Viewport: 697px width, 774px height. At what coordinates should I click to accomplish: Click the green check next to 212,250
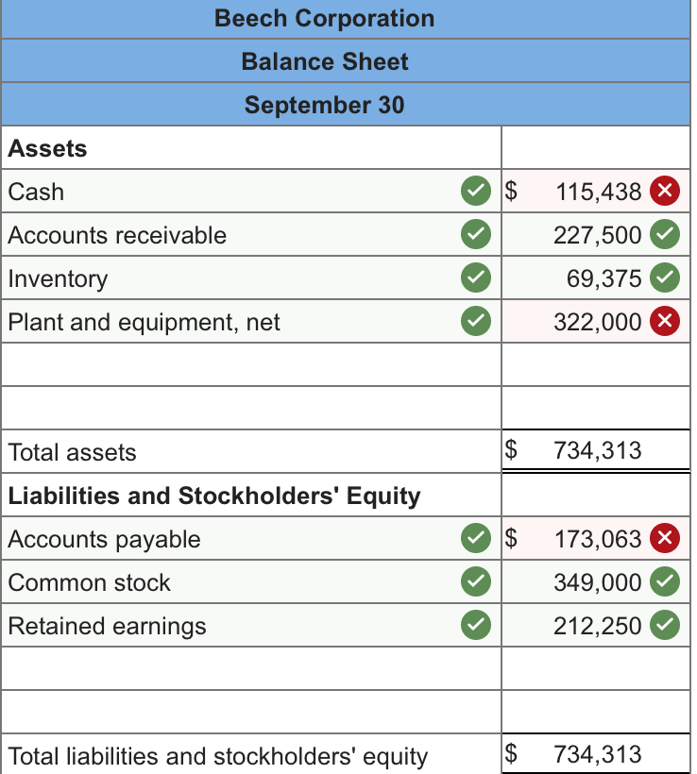(x=665, y=626)
